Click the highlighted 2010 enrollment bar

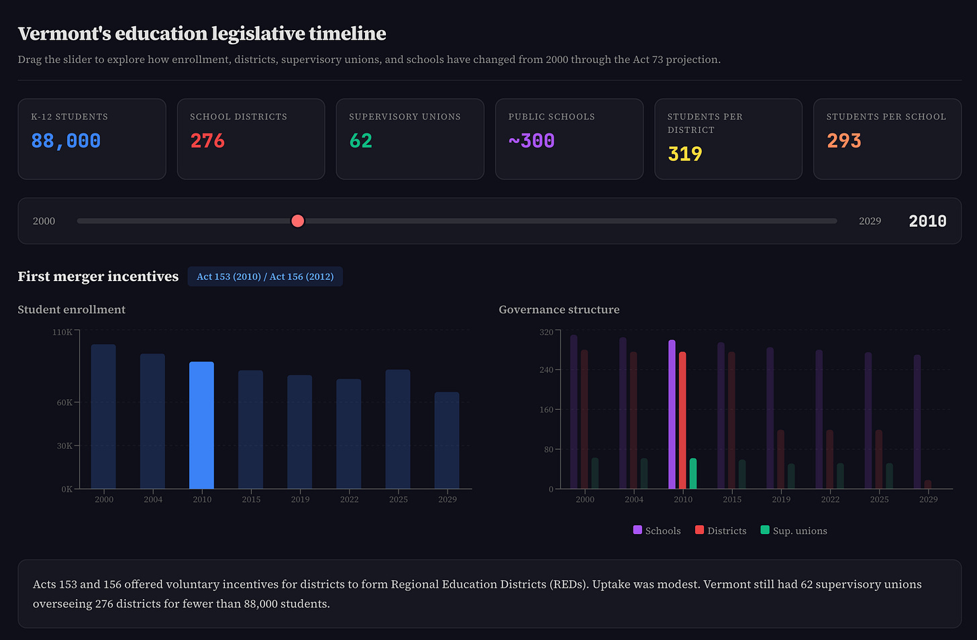(202, 426)
